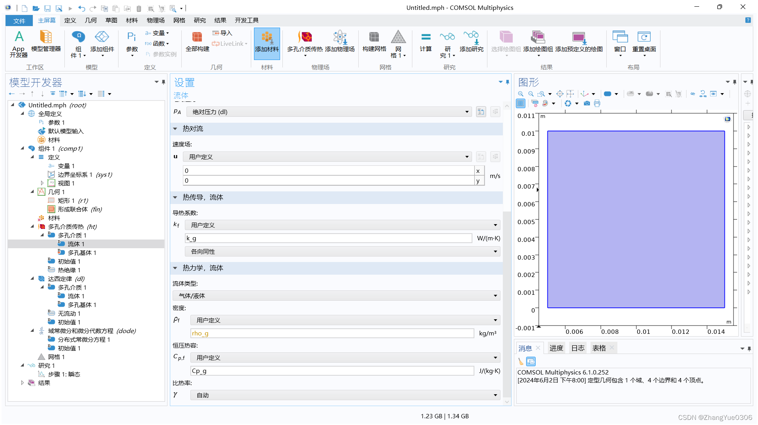758x425 pixels.
Task: Click the 添加组件 ribbon icon
Action: click(x=102, y=43)
